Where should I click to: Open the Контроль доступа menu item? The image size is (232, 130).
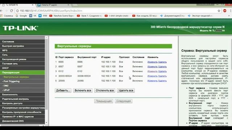click(22, 103)
